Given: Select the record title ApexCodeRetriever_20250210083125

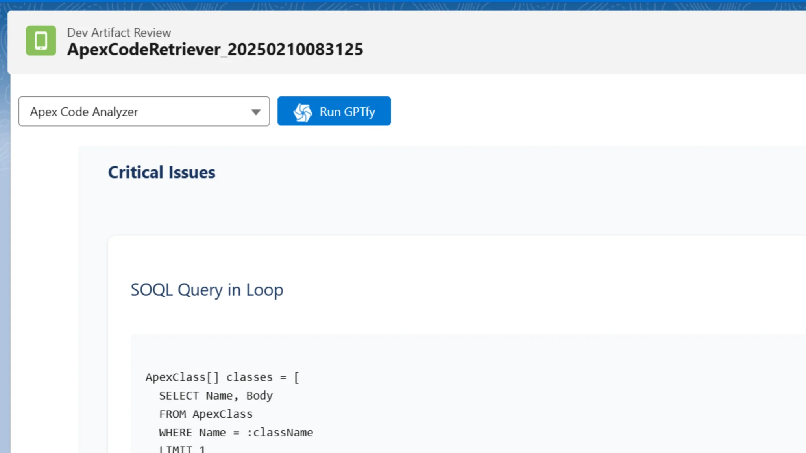Looking at the screenshot, I should [215, 49].
